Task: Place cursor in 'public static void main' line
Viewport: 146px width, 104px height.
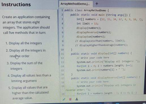Action: coord(100,15)
